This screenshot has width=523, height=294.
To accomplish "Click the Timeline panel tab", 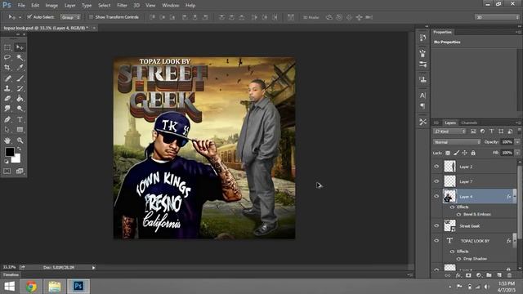I will [x=11, y=274].
